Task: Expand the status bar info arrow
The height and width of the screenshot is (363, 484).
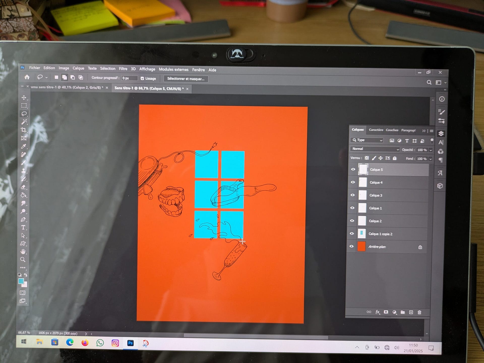Action: (x=86, y=334)
